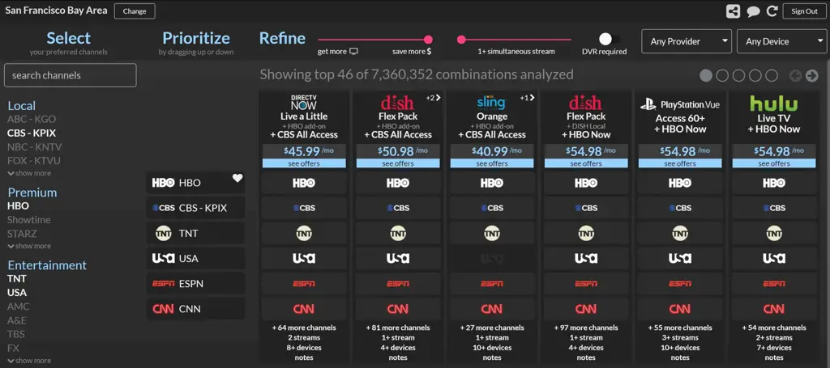Screen dimensions: 830x368
Task: Toggle the DVR required switch
Action: (609, 39)
